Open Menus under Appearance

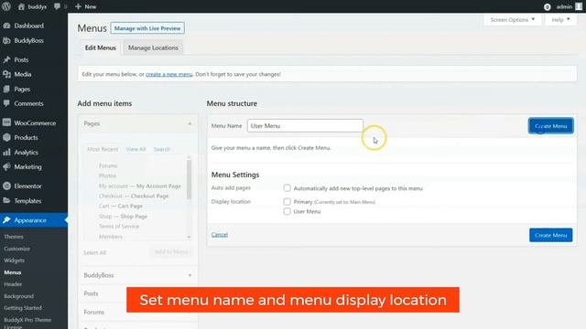pos(13,272)
